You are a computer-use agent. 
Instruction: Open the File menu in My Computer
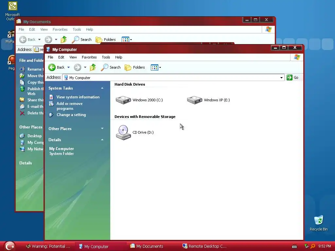pyautogui.click(x=50, y=57)
